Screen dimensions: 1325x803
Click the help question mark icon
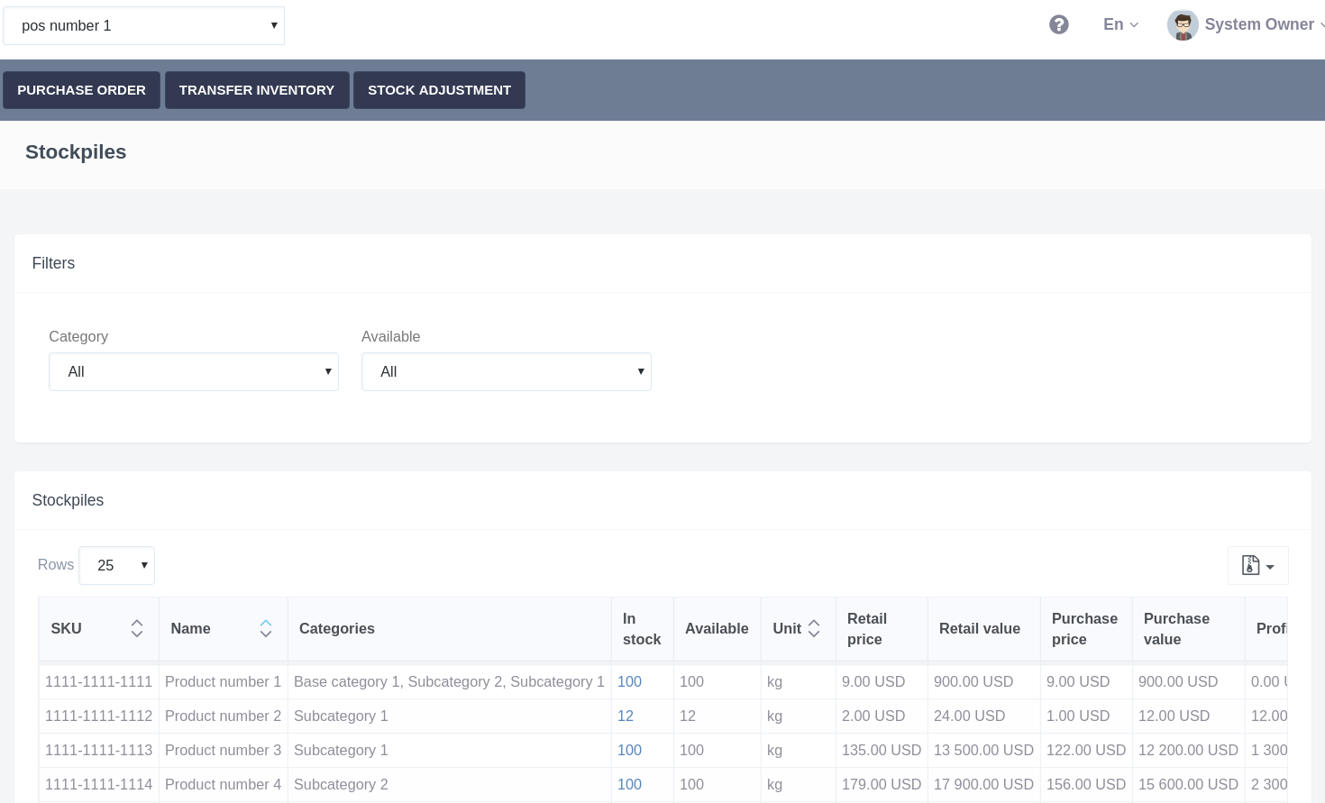click(x=1059, y=25)
